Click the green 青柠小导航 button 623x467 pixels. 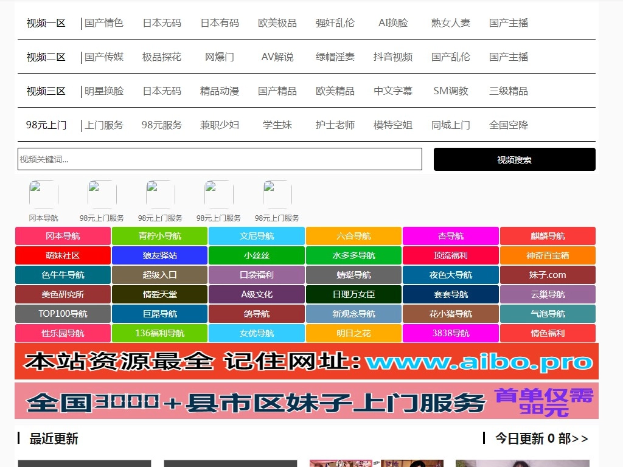coord(159,236)
